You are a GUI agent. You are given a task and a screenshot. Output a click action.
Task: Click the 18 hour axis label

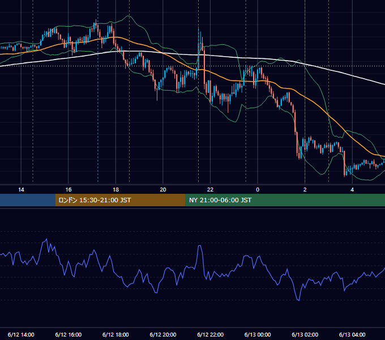[115, 190]
